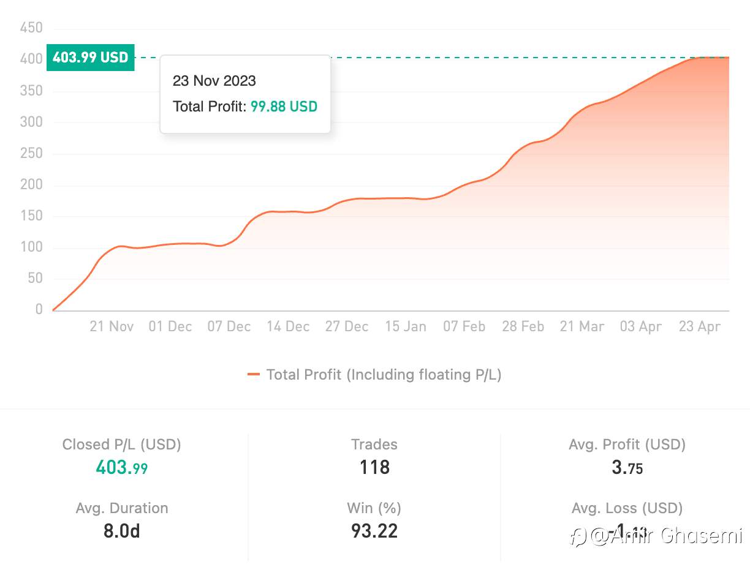The height and width of the screenshot is (567, 750).
Task: Click the green 403.99 USD value badge
Action: click(x=91, y=58)
